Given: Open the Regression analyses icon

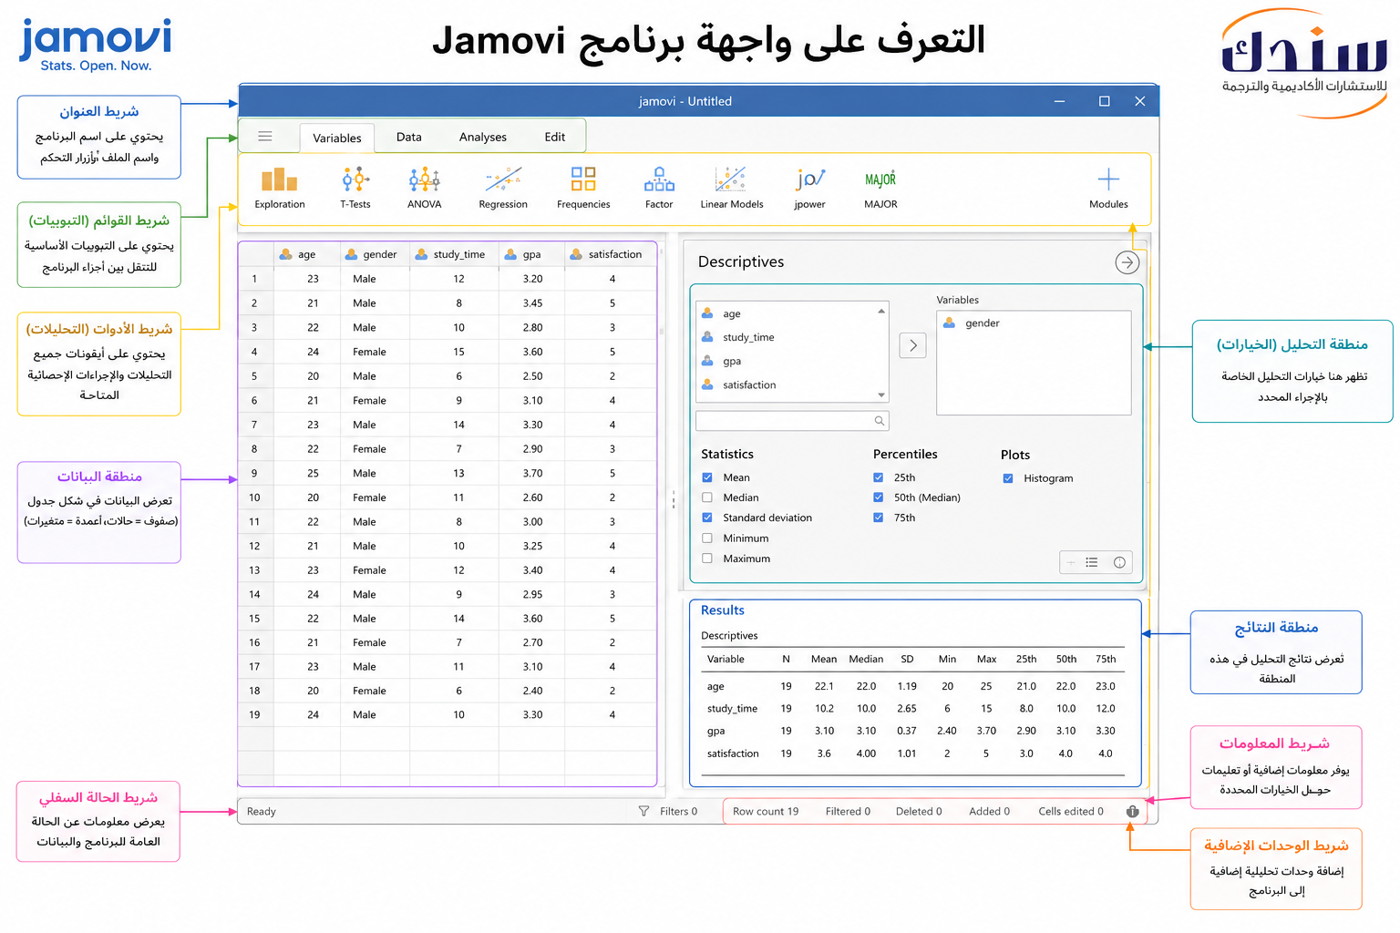Looking at the screenshot, I should [503, 189].
